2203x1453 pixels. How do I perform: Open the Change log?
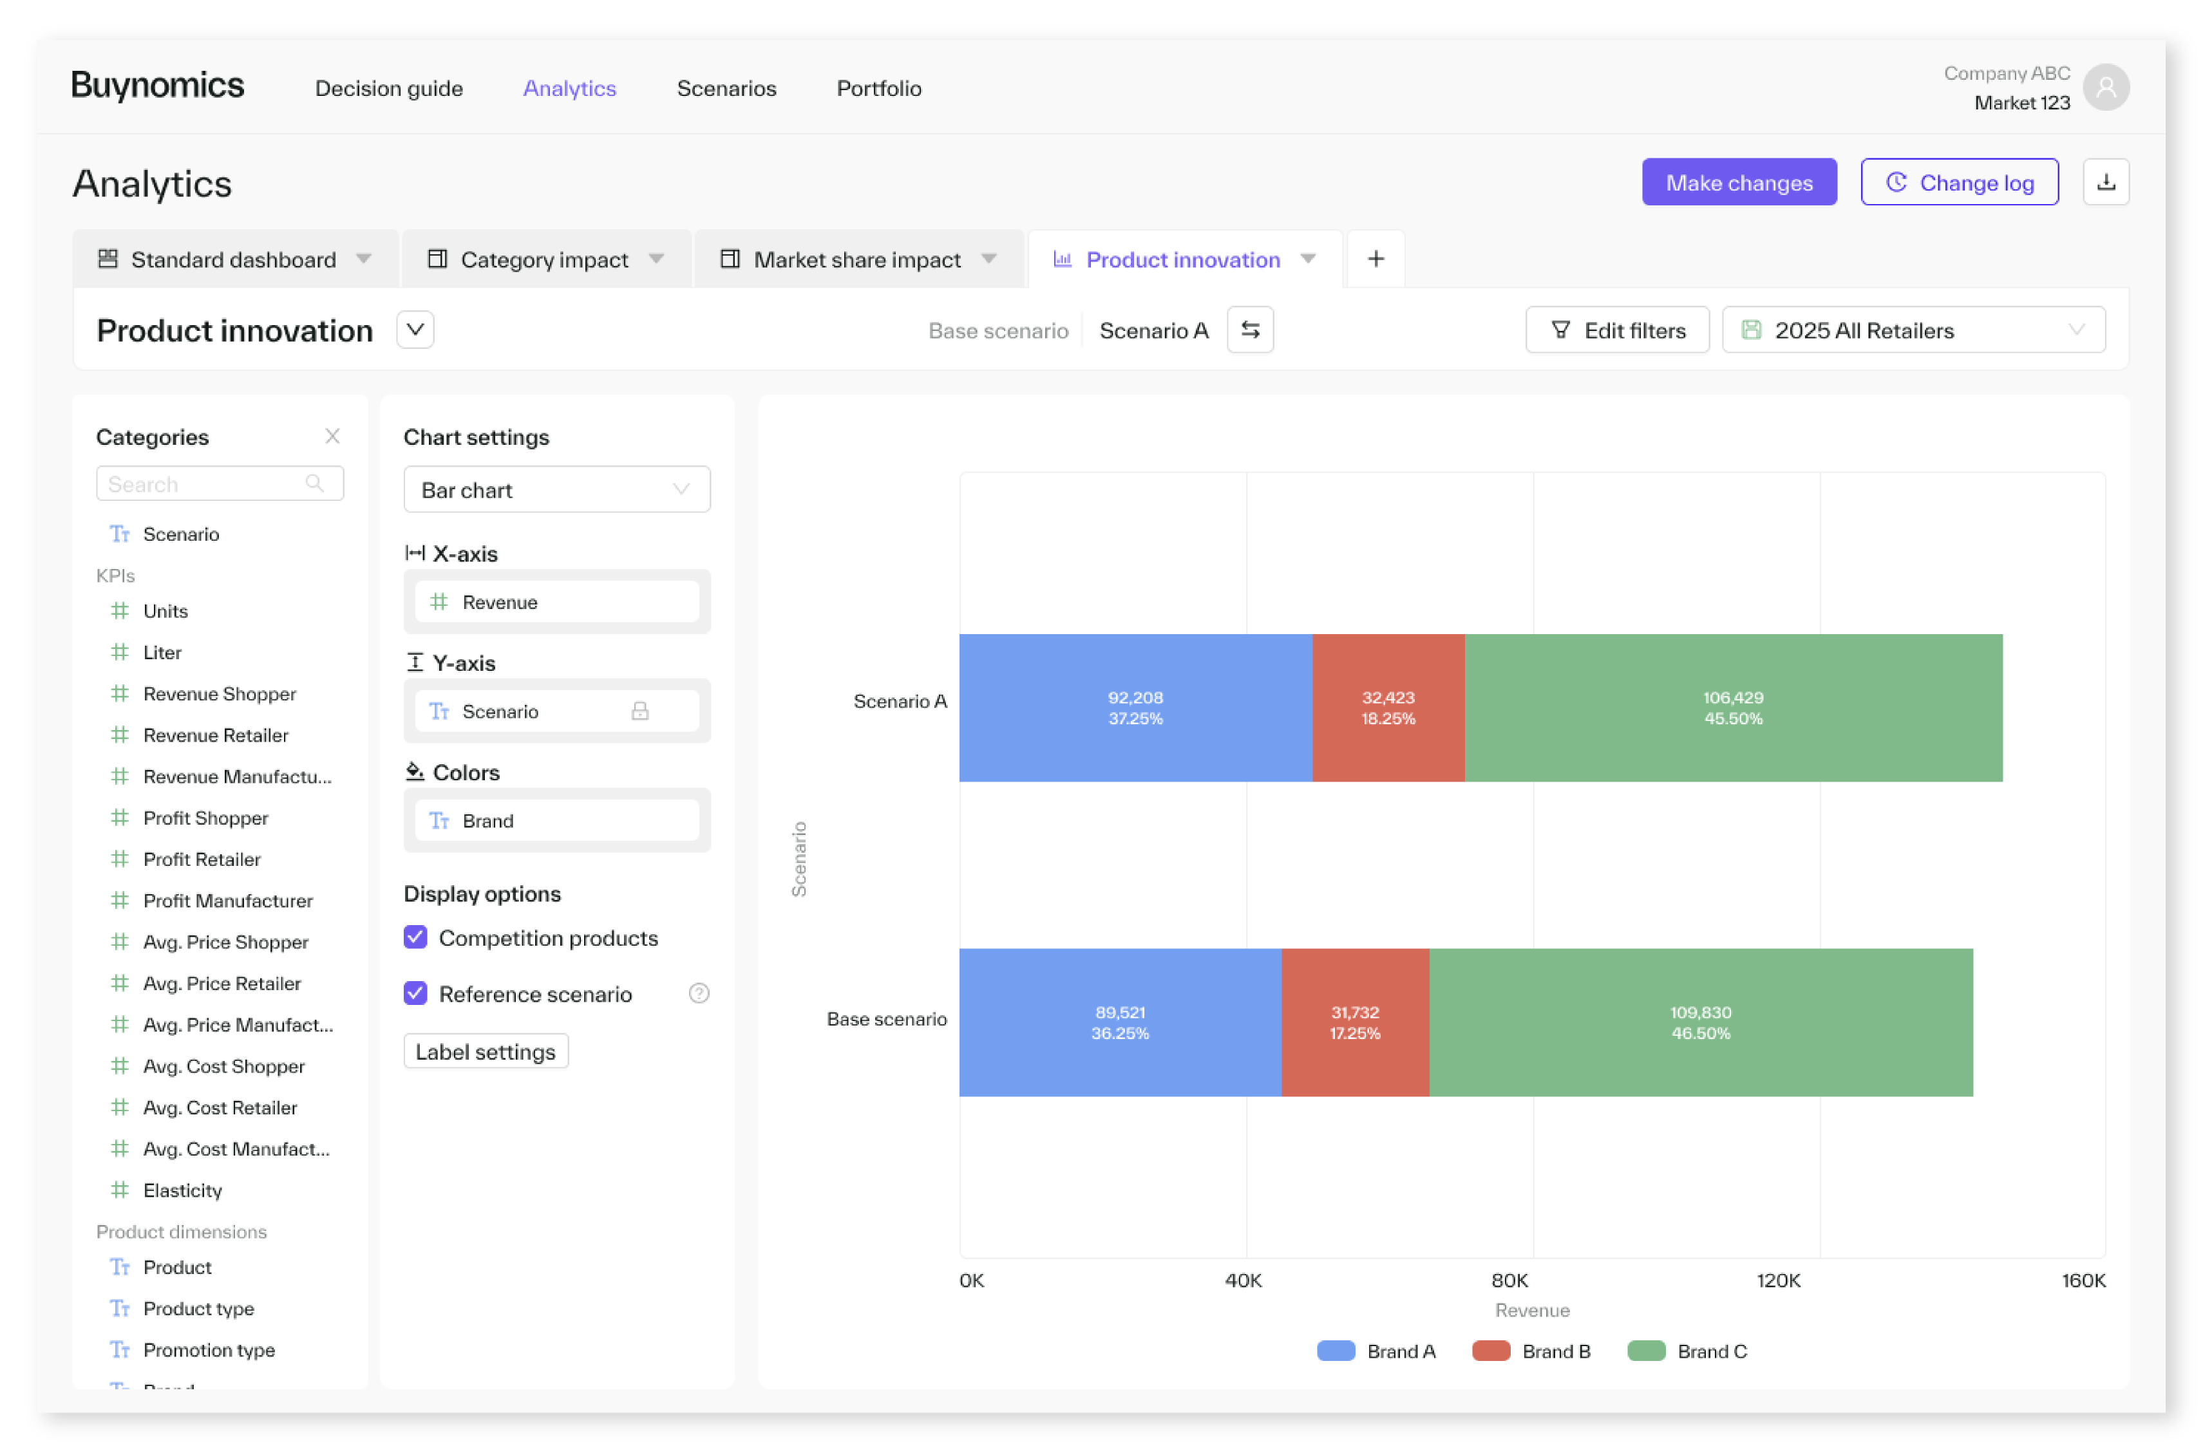[1959, 182]
